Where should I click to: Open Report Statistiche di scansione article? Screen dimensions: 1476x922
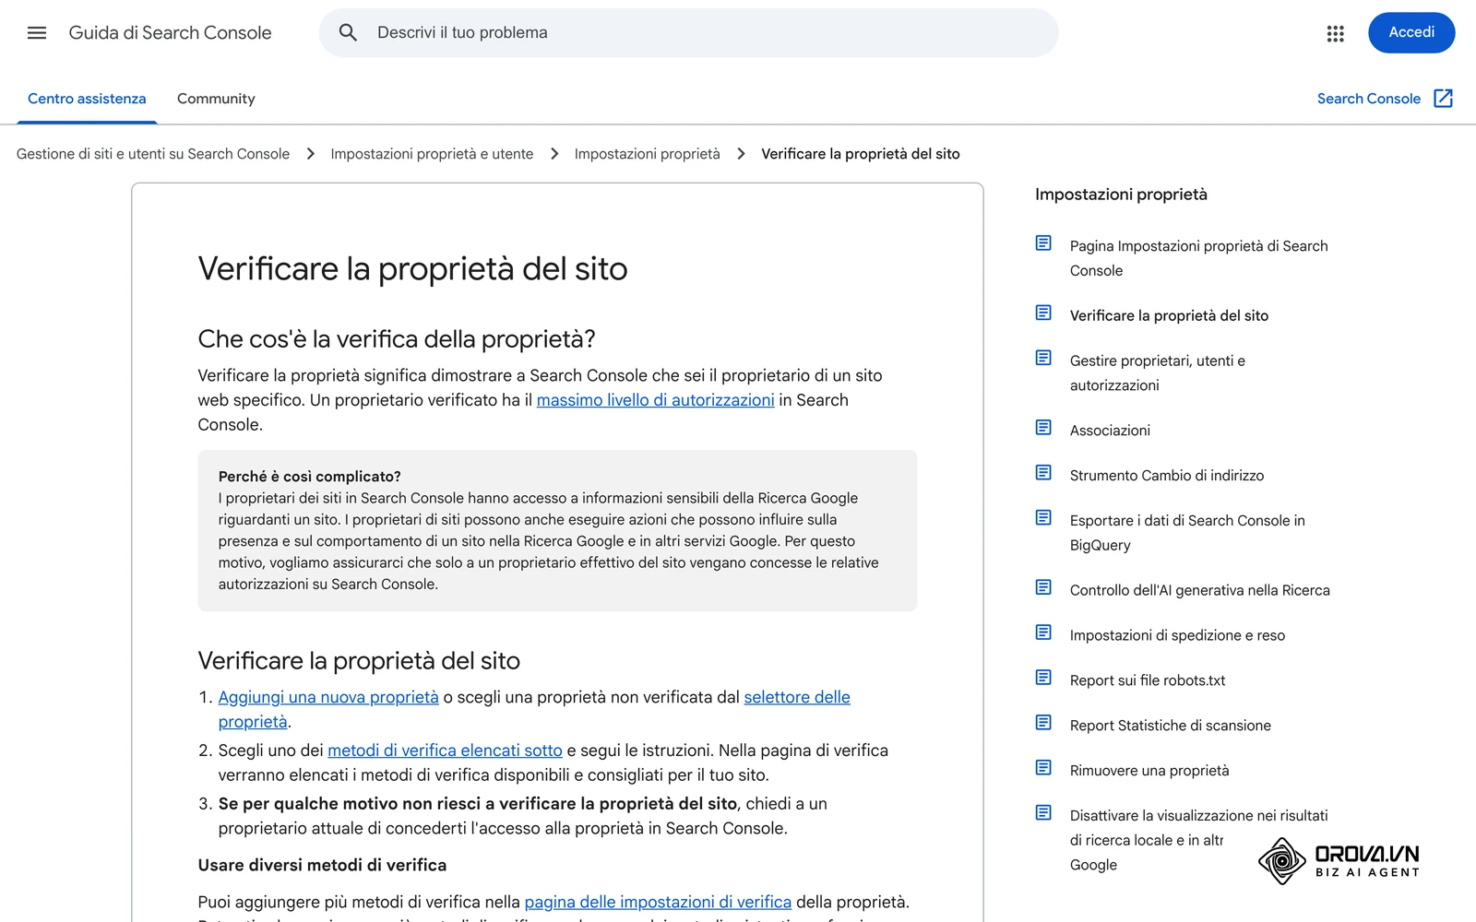1170,726
